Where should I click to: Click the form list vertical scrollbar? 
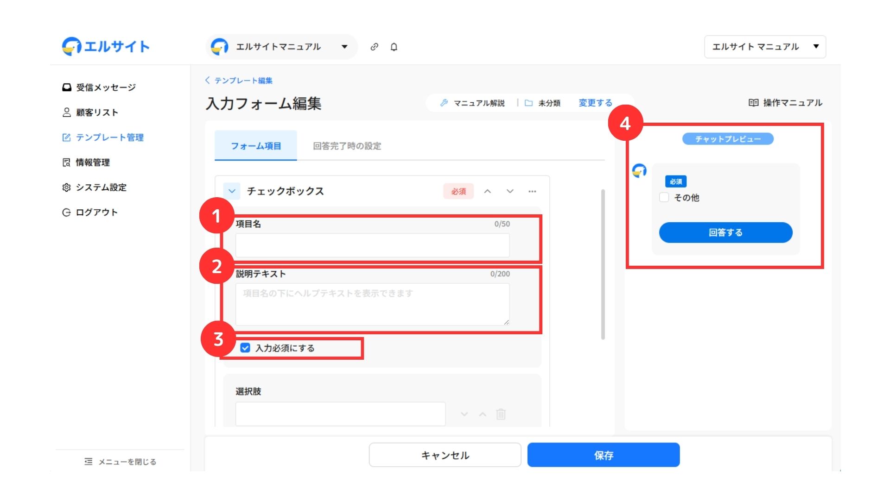(x=603, y=264)
